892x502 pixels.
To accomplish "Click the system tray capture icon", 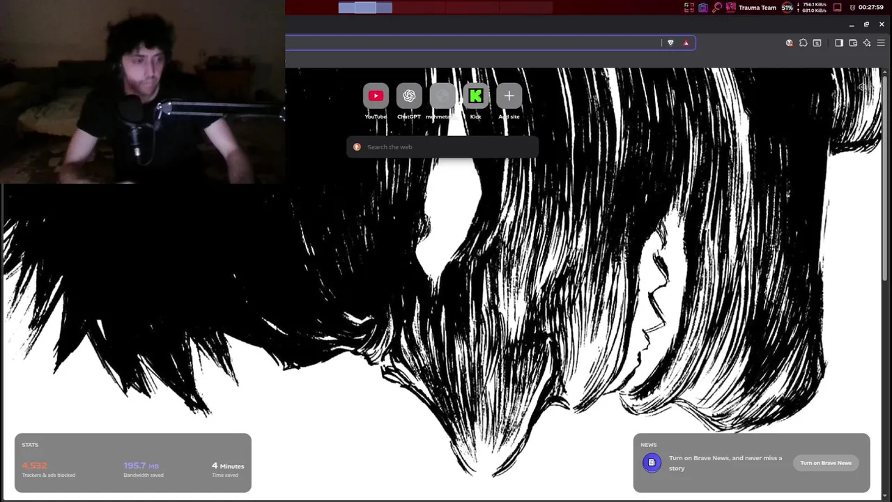I will coord(689,8).
